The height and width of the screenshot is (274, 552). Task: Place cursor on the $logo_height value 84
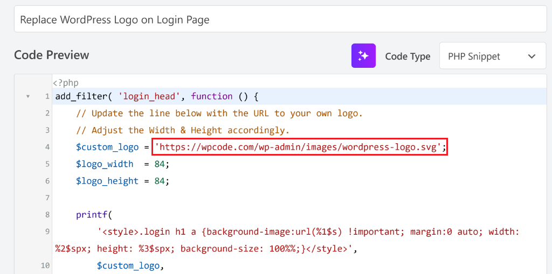[x=159, y=181]
